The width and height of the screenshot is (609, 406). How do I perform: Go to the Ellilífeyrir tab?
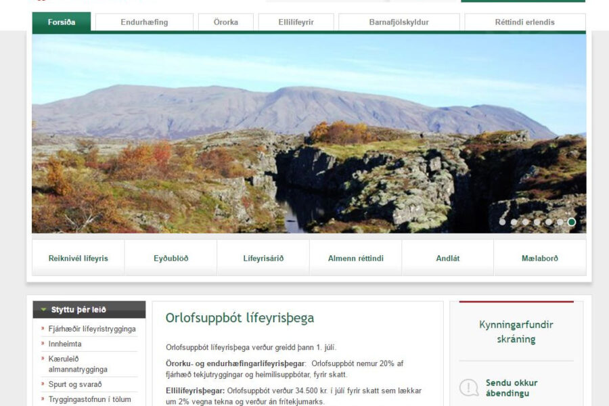click(x=296, y=22)
